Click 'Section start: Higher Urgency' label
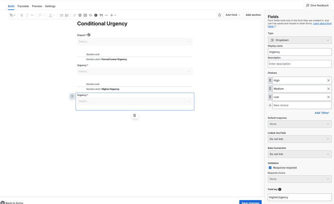Viewport: 334px width, 204px height. [103, 89]
